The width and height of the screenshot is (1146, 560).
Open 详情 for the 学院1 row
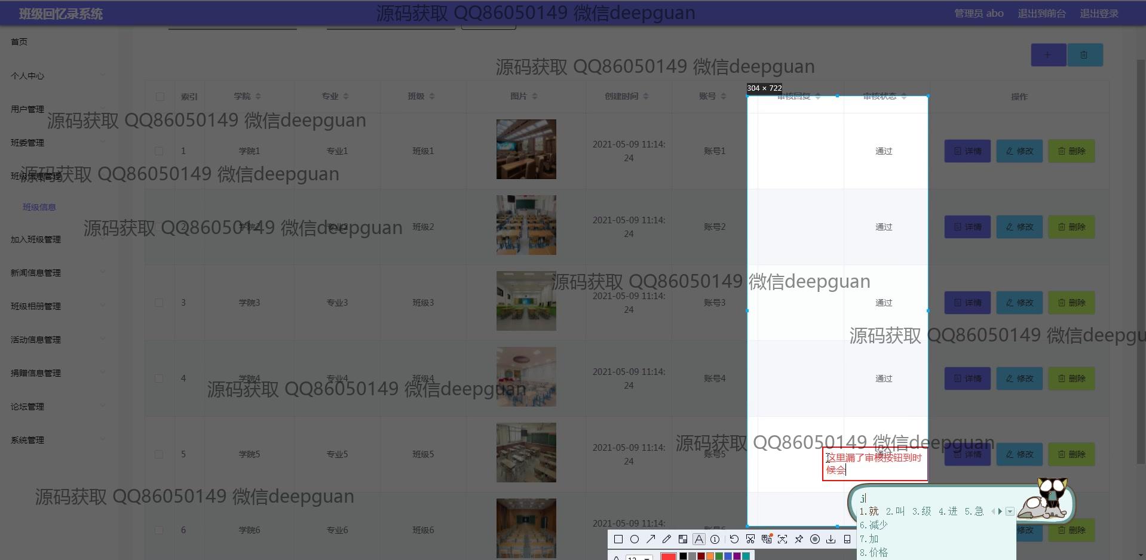coord(967,152)
